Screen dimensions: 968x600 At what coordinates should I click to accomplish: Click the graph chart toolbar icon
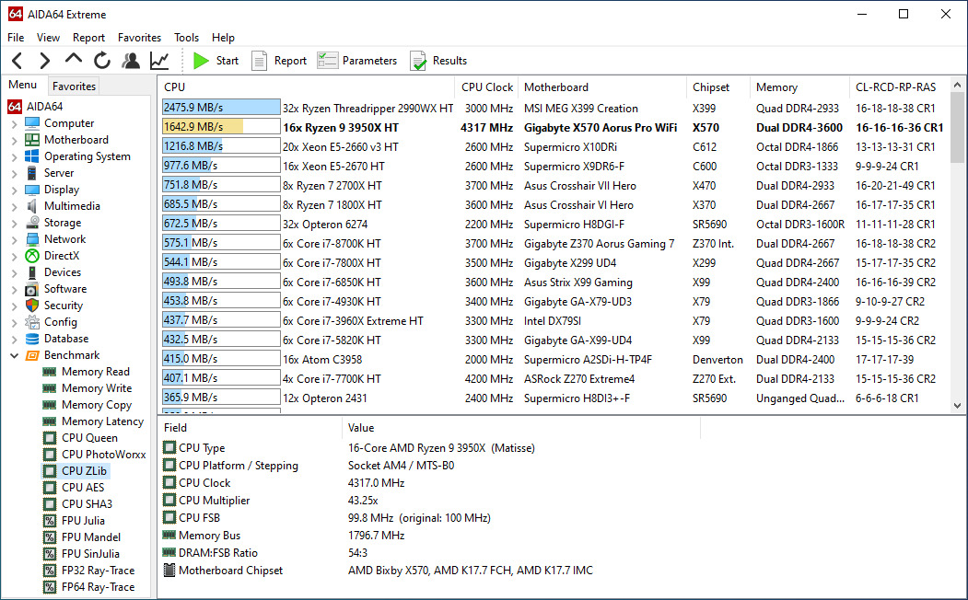coord(159,61)
